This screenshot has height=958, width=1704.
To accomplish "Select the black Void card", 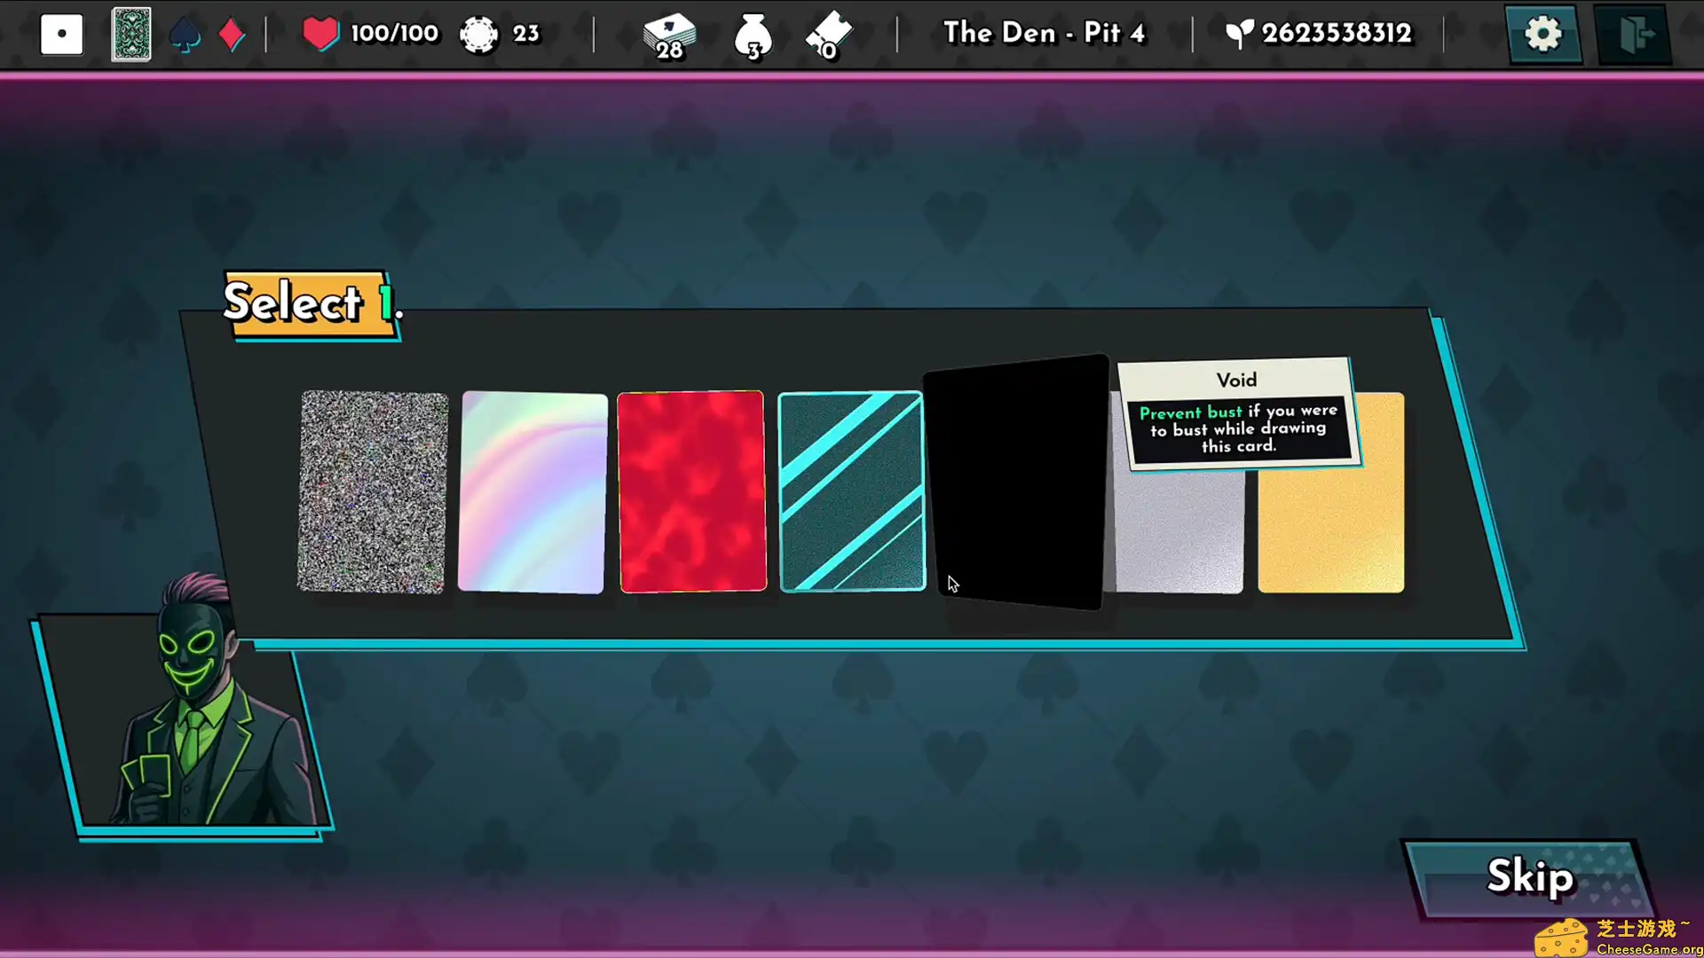I will [x=1016, y=482].
